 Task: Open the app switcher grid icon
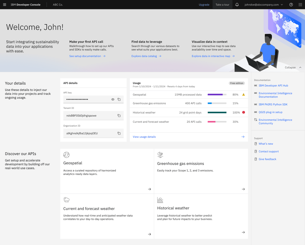tap(300, 5)
